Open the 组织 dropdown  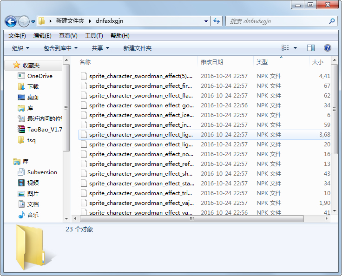[20, 48]
